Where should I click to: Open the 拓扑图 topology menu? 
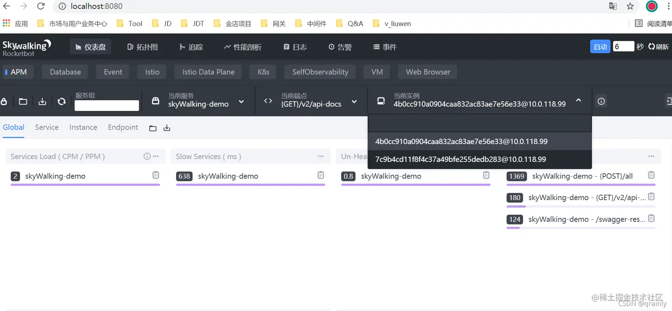142,47
